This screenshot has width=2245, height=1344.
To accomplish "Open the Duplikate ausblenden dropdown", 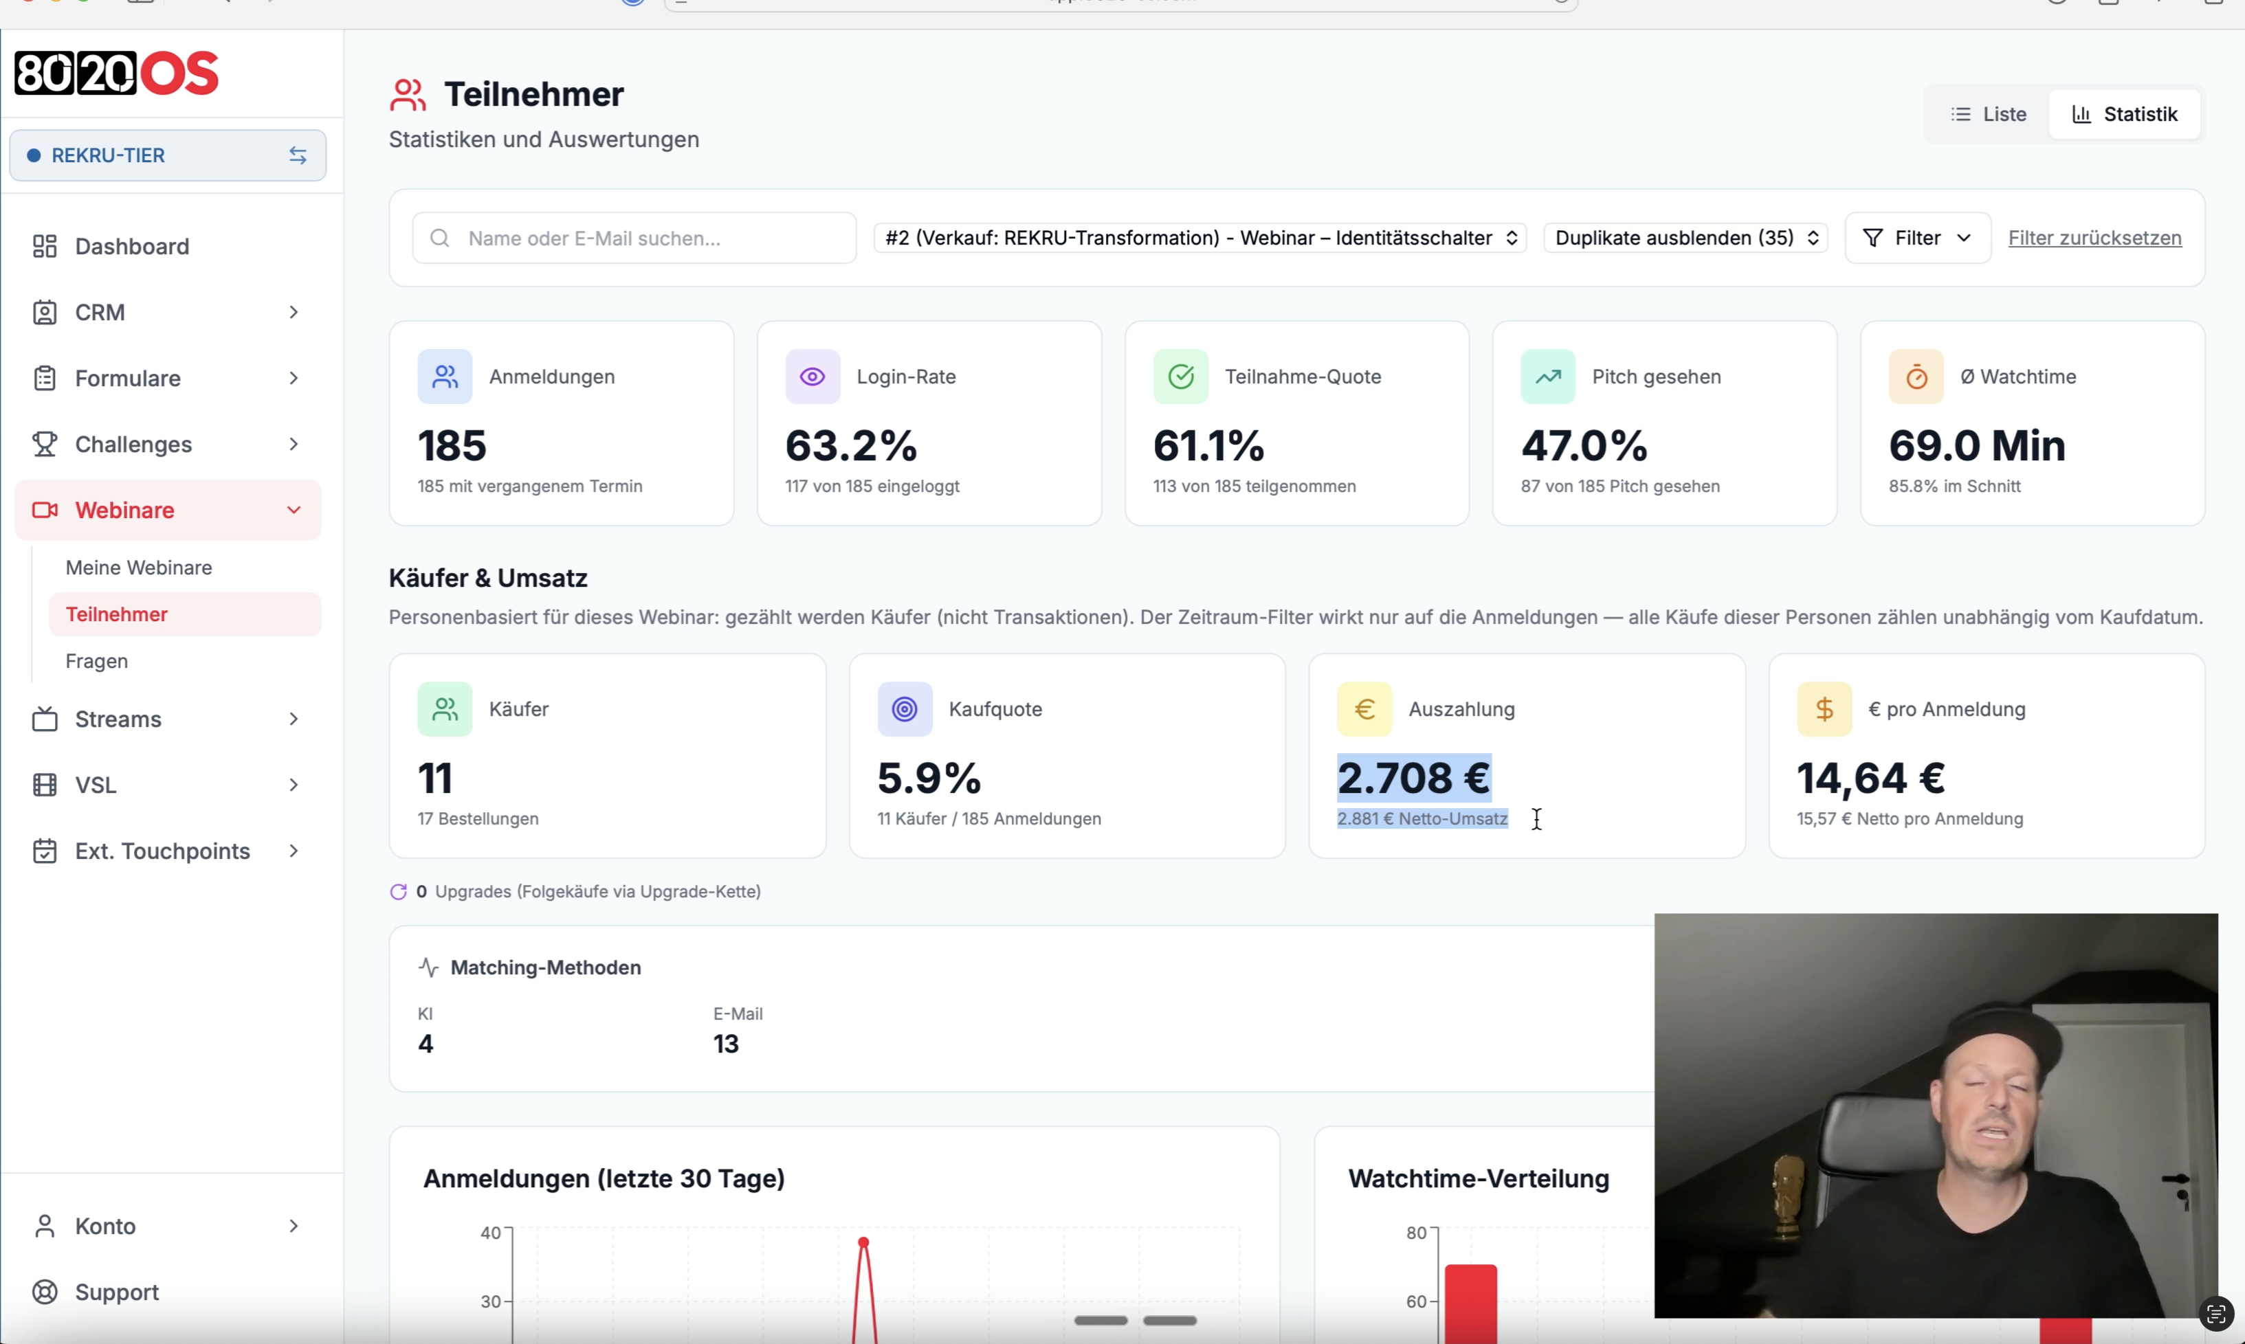I will pos(1686,238).
